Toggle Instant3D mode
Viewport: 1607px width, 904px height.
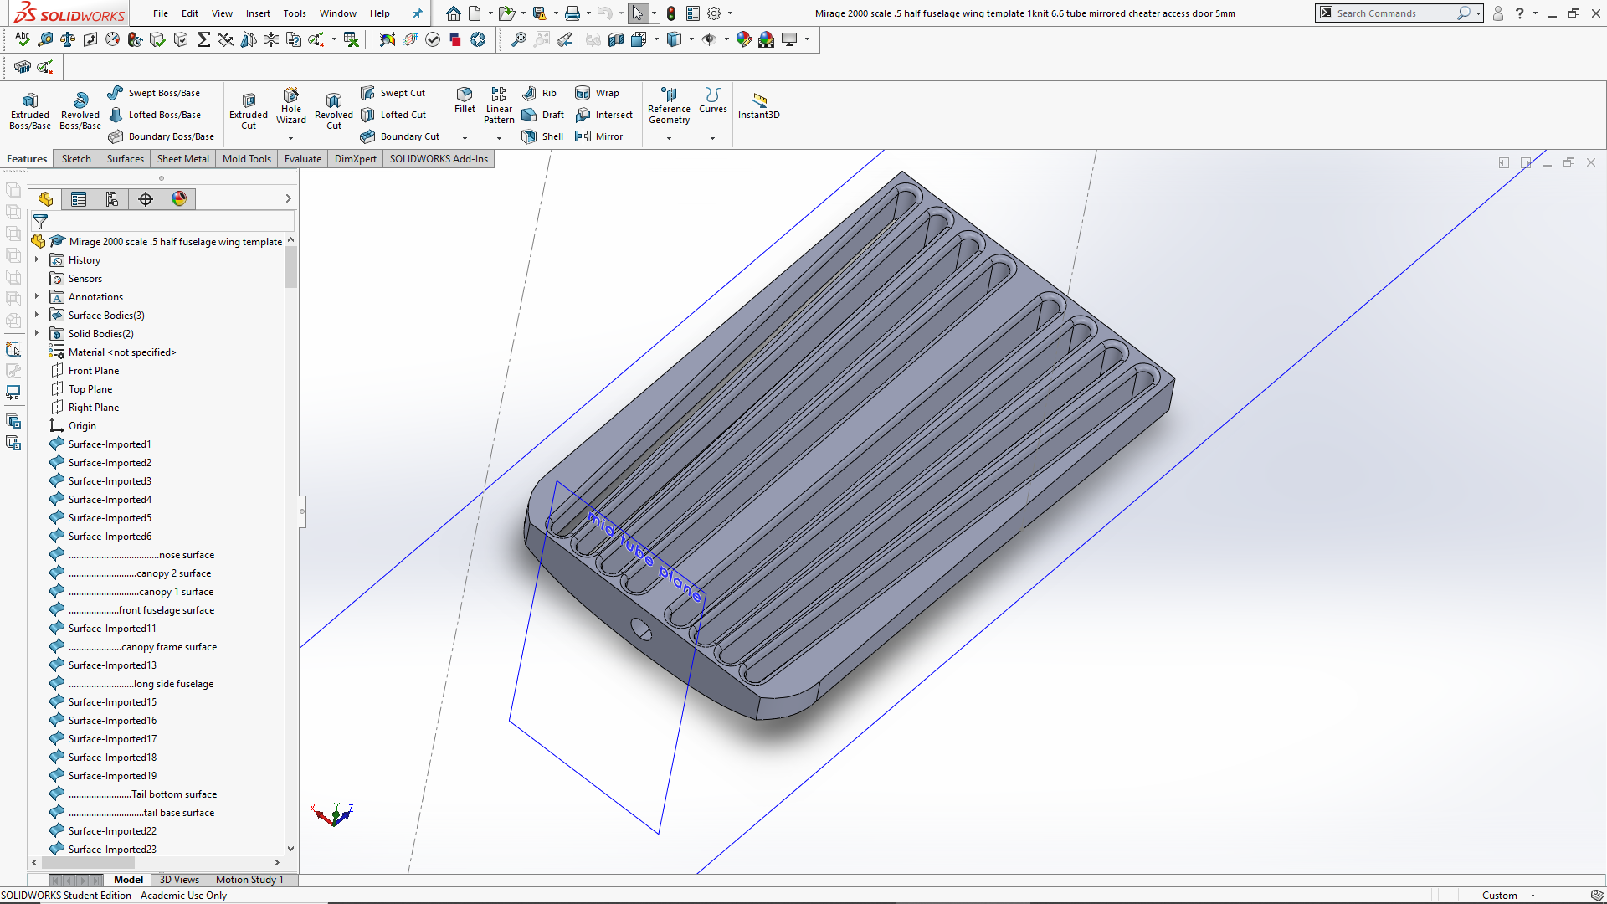[759, 105]
